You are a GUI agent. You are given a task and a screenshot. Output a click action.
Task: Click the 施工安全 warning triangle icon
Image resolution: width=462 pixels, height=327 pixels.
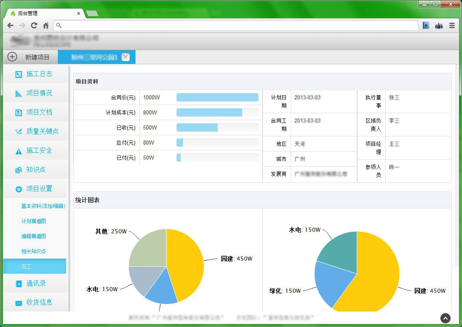coord(19,151)
